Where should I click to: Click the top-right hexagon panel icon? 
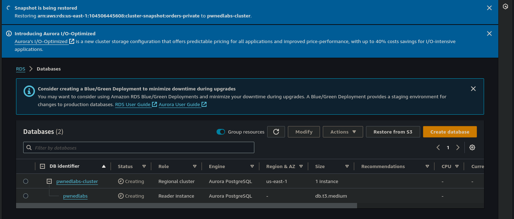click(x=505, y=7)
